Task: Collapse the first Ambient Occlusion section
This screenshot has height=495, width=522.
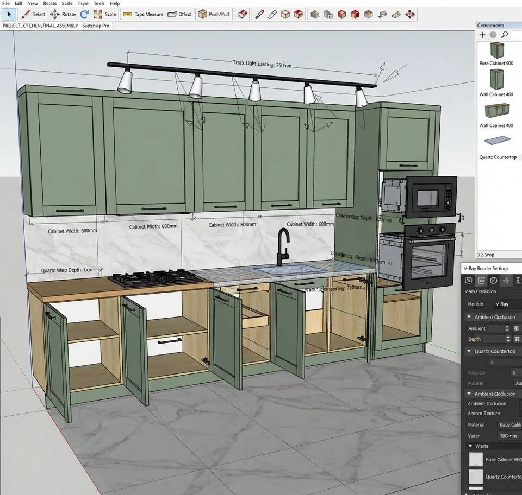Action: (469, 317)
